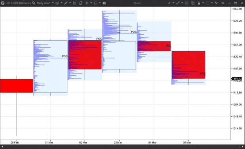This screenshot has height=149, width=245.
Task: Open the indicators chart icon
Action: coord(74,3)
